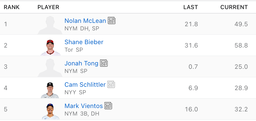Sort by the LAST column header
This screenshot has height=121, width=256.
click(191, 7)
